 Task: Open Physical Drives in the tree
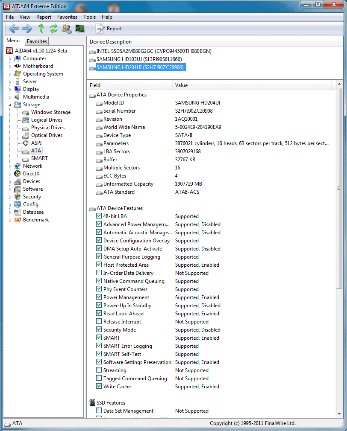47,128
